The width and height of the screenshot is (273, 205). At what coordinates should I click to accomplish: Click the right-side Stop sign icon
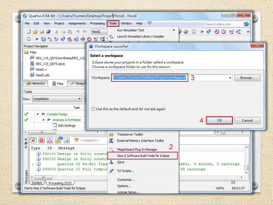click(194, 32)
